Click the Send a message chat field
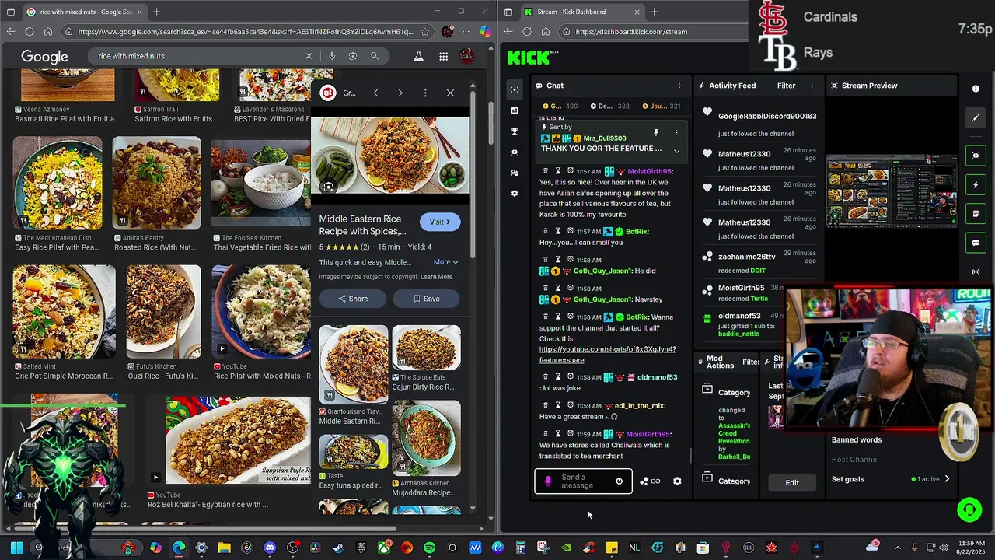The image size is (995, 560). click(583, 481)
